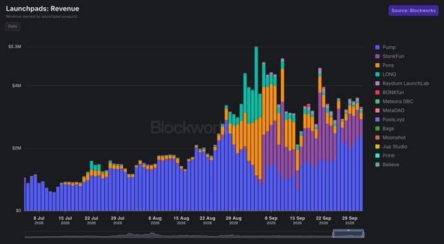
Task: Toggle the Pons legend color swatch
Action: click(x=377, y=65)
